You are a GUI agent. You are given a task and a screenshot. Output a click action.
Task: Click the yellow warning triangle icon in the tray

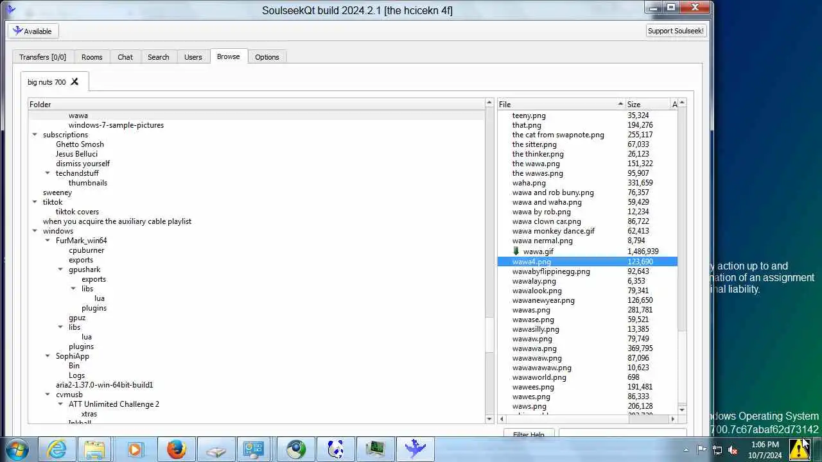(799, 449)
